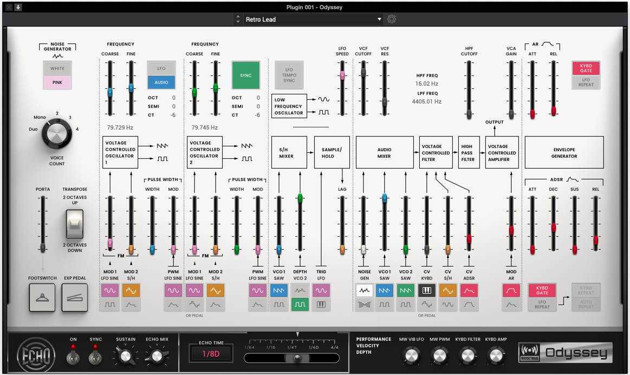Screen dimensions: 630x375
Task: Click the Footswitch pedal icon
Action: pyautogui.click(x=42, y=298)
